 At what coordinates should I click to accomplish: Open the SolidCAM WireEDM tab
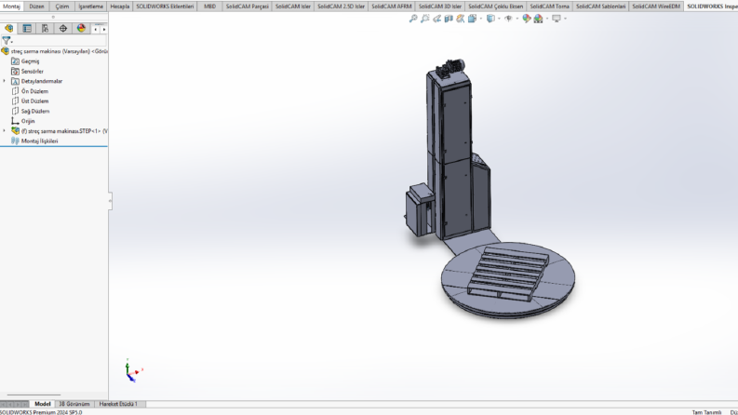pyautogui.click(x=655, y=7)
